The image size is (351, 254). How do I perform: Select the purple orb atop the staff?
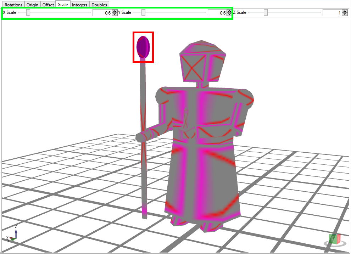pyautogui.click(x=143, y=47)
